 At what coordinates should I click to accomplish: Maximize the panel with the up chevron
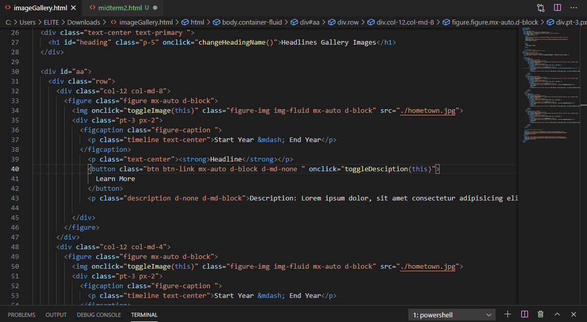(x=557, y=314)
